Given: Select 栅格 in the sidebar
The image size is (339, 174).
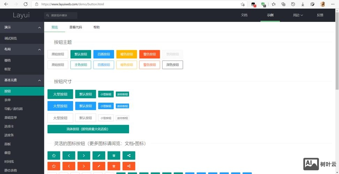Looking at the screenshot, I should [x=22, y=60].
